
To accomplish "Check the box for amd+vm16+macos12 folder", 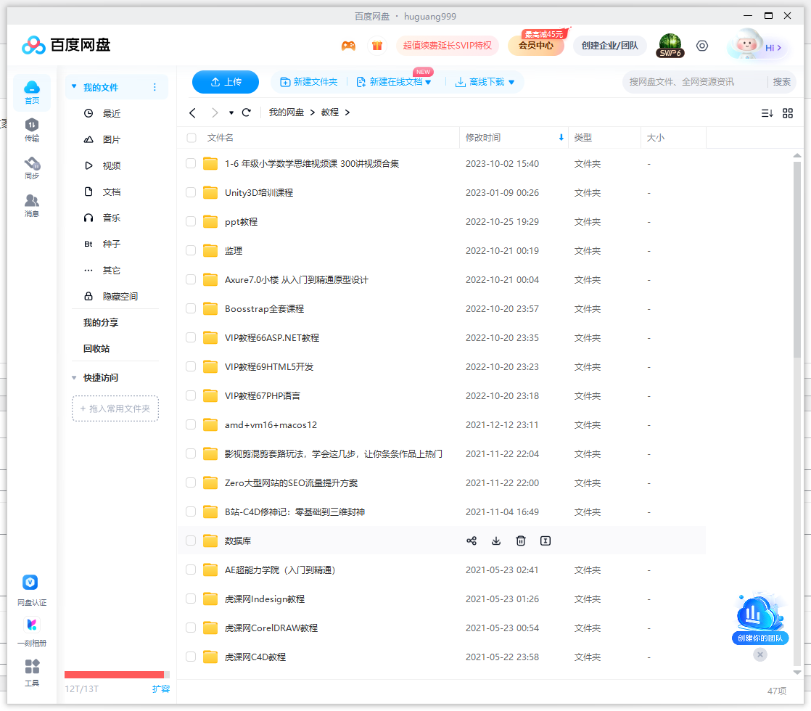I will 191,425.
